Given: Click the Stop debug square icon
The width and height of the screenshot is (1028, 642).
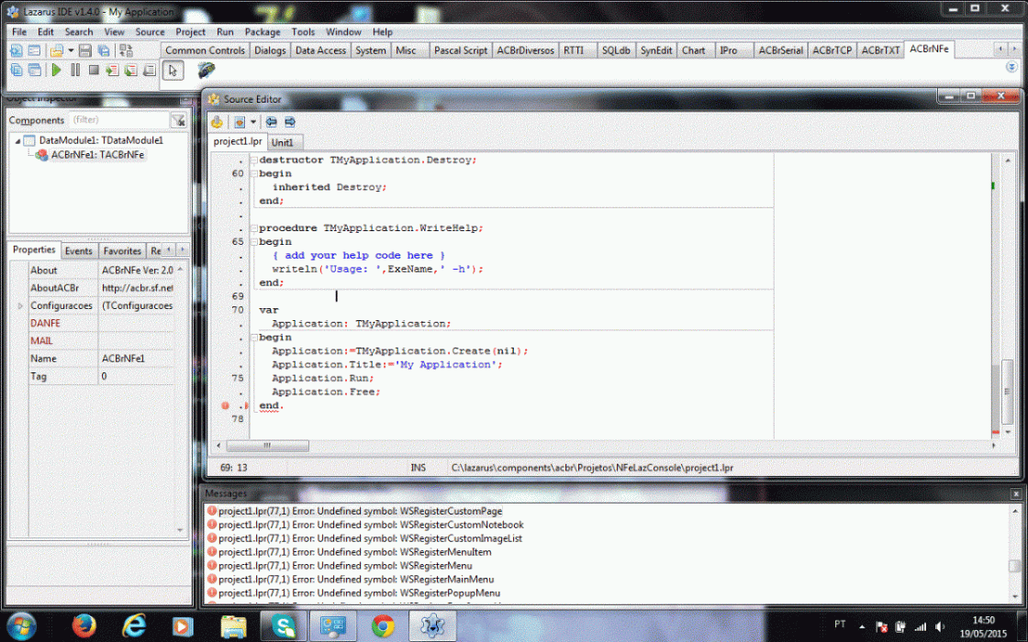Looking at the screenshot, I should (94, 70).
